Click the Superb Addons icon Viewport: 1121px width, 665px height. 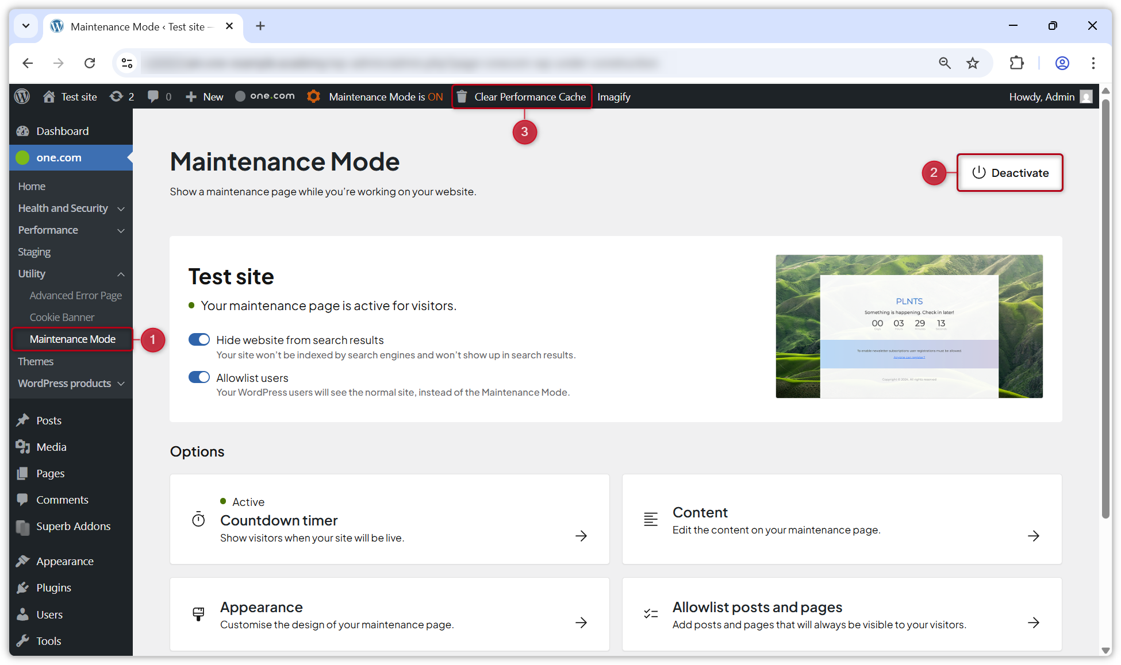23,526
